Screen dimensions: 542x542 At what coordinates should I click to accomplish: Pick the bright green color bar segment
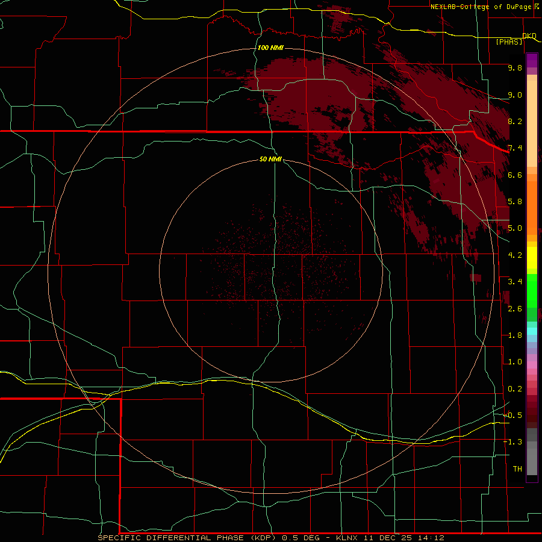click(532, 290)
